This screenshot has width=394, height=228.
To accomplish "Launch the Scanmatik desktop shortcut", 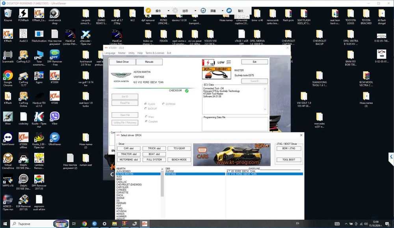I will (8, 56).
